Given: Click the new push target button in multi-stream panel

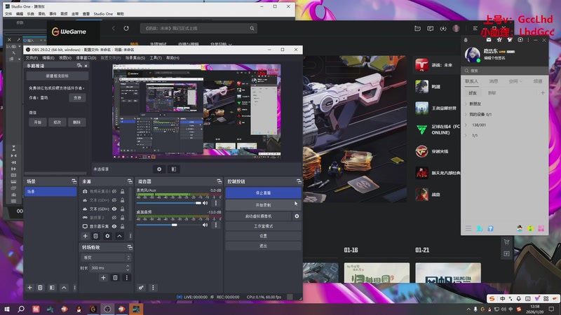Looking at the screenshot, I should coord(58,76).
